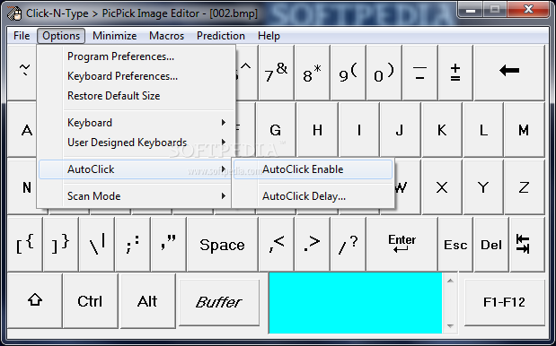Expand the Keyboard submenu
Image resolution: width=556 pixels, height=346 pixels.
pyautogui.click(x=137, y=123)
